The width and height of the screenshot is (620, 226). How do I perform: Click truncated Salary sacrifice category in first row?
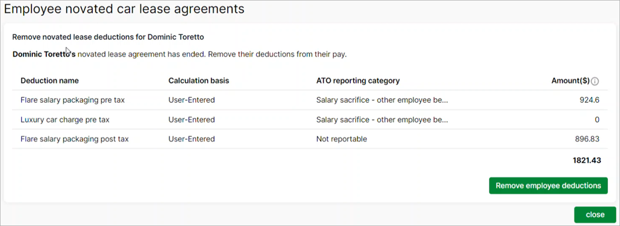(382, 100)
